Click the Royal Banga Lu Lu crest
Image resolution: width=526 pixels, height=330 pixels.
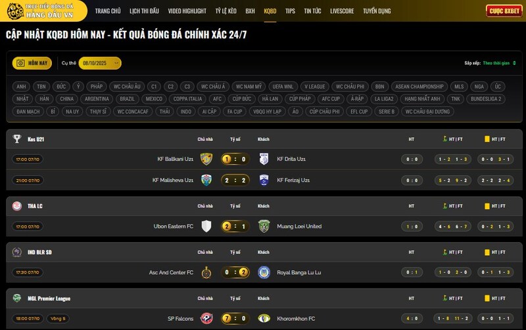click(x=264, y=272)
